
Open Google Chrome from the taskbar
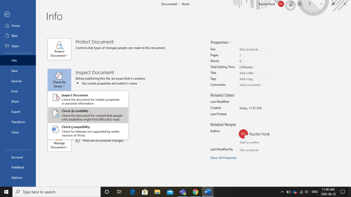[x=195, y=192]
